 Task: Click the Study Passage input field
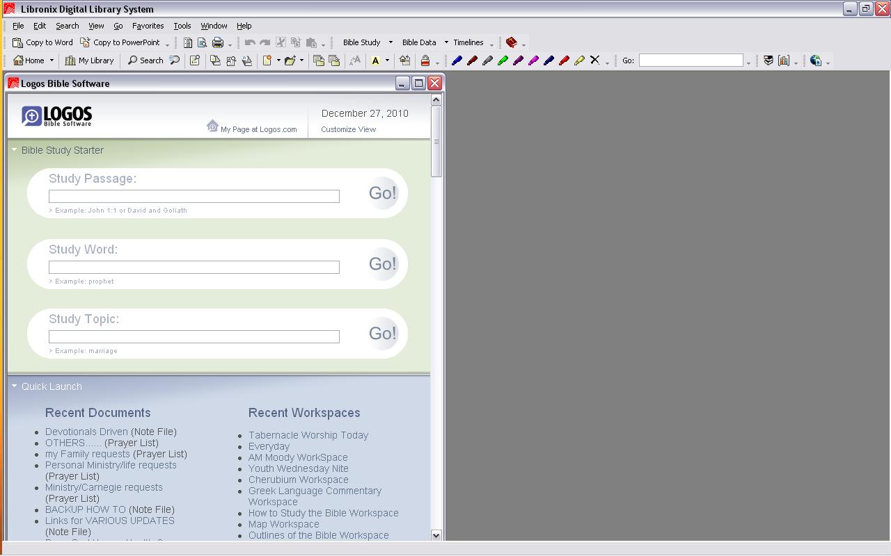(194, 196)
